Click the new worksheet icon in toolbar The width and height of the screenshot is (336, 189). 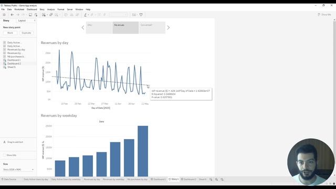[44, 15]
